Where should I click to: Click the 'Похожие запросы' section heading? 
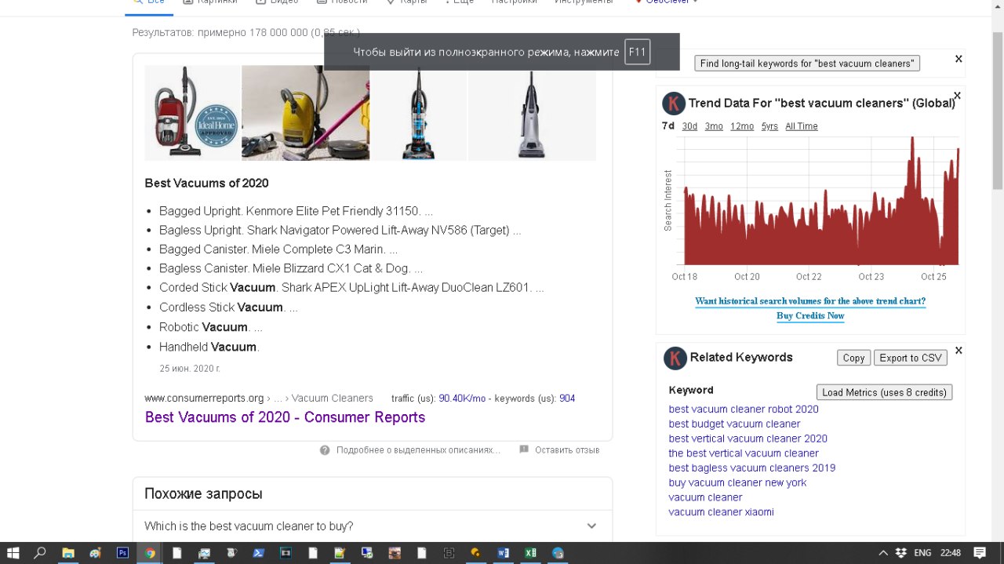click(203, 494)
